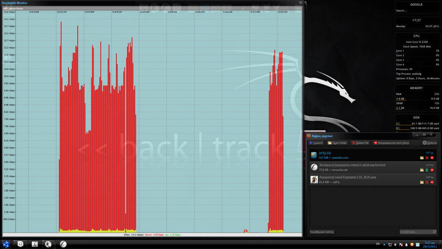
Task: Click the Up: 1.16 kbps status text
Action: pyautogui.click(x=173, y=235)
